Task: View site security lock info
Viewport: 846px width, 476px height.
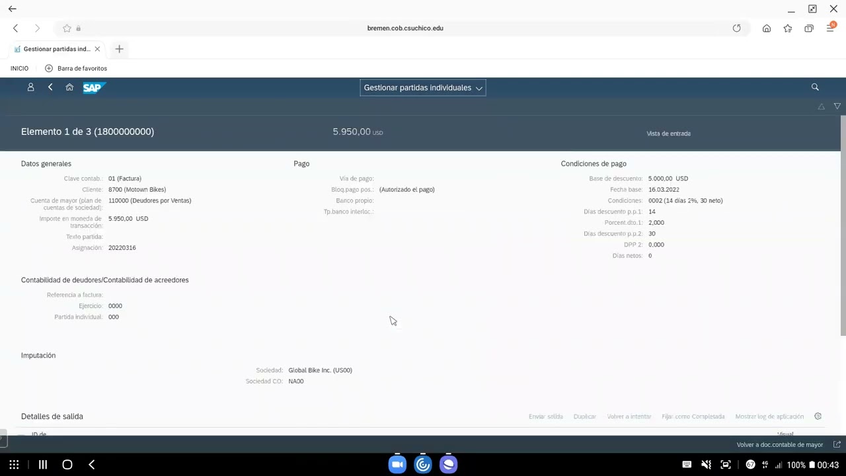Action: pyautogui.click(x=78, y=28)
